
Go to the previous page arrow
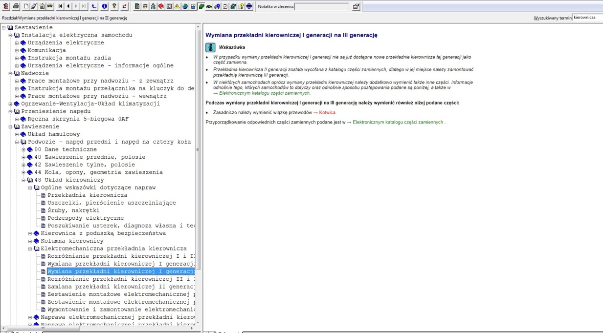(x=68, y=6)
